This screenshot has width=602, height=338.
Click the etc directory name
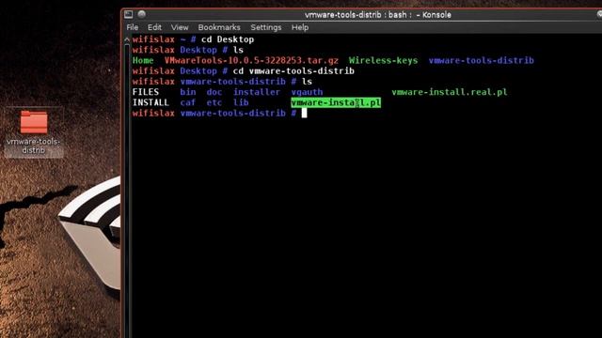click(x=214, y=102)
